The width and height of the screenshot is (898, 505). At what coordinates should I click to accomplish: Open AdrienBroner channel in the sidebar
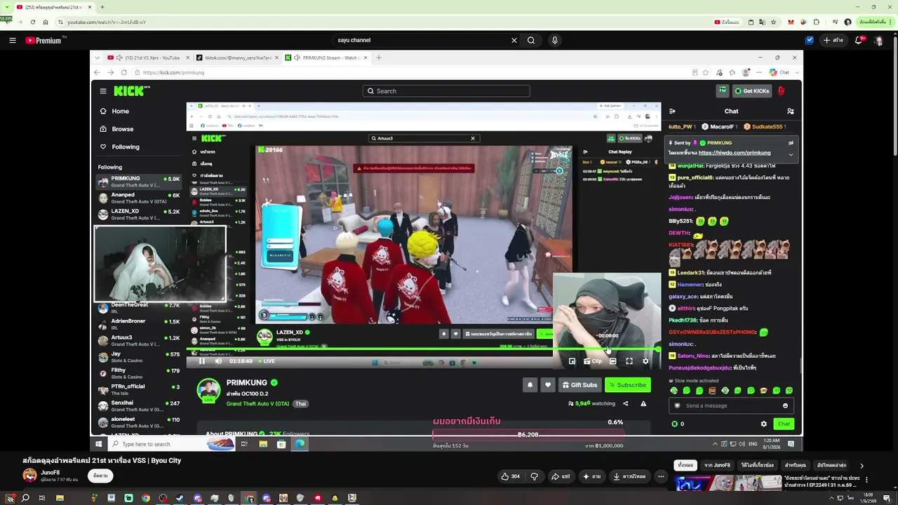click(x=139, y=324)
